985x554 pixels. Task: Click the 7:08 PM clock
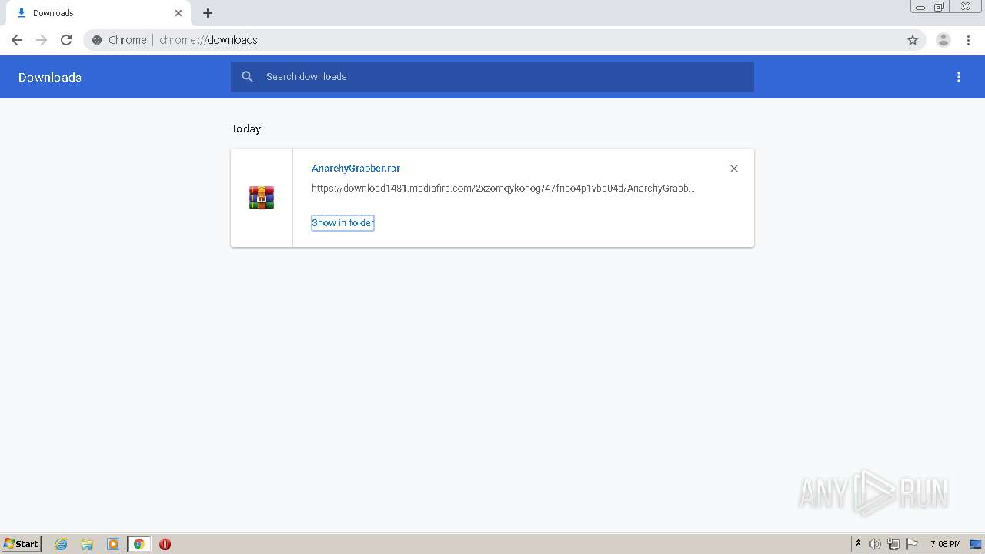coord(945,544)
